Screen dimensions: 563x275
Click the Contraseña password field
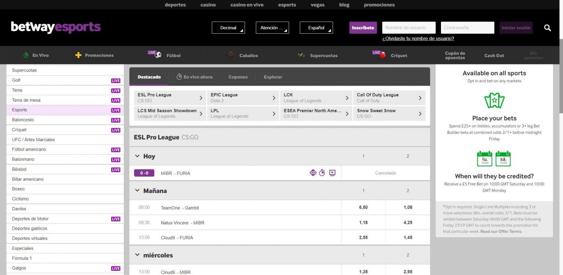coord(468,28)
